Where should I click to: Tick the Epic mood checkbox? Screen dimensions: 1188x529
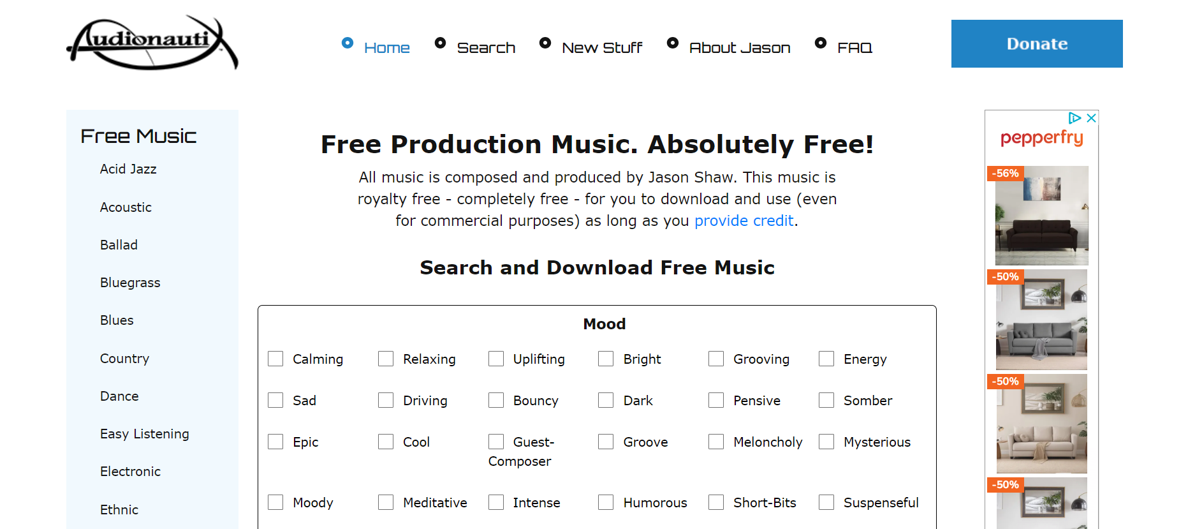pos(275,442)
